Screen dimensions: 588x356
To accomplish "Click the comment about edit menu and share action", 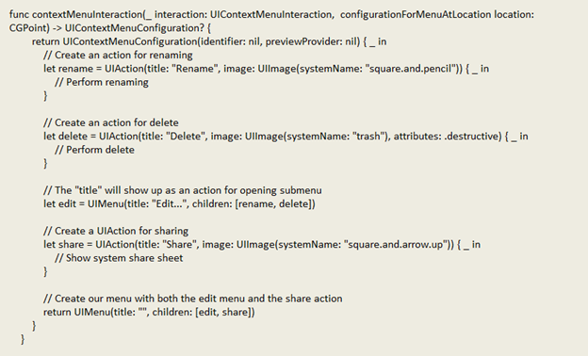I will coord(193,299).
